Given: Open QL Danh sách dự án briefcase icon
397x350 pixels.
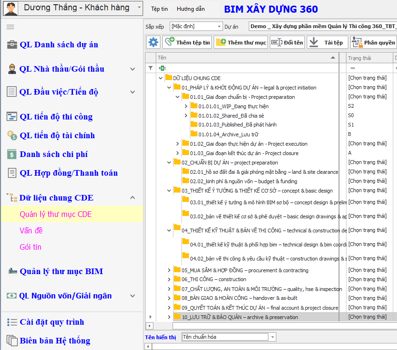Looking at the screenshot, I should [x=12, y=45].
